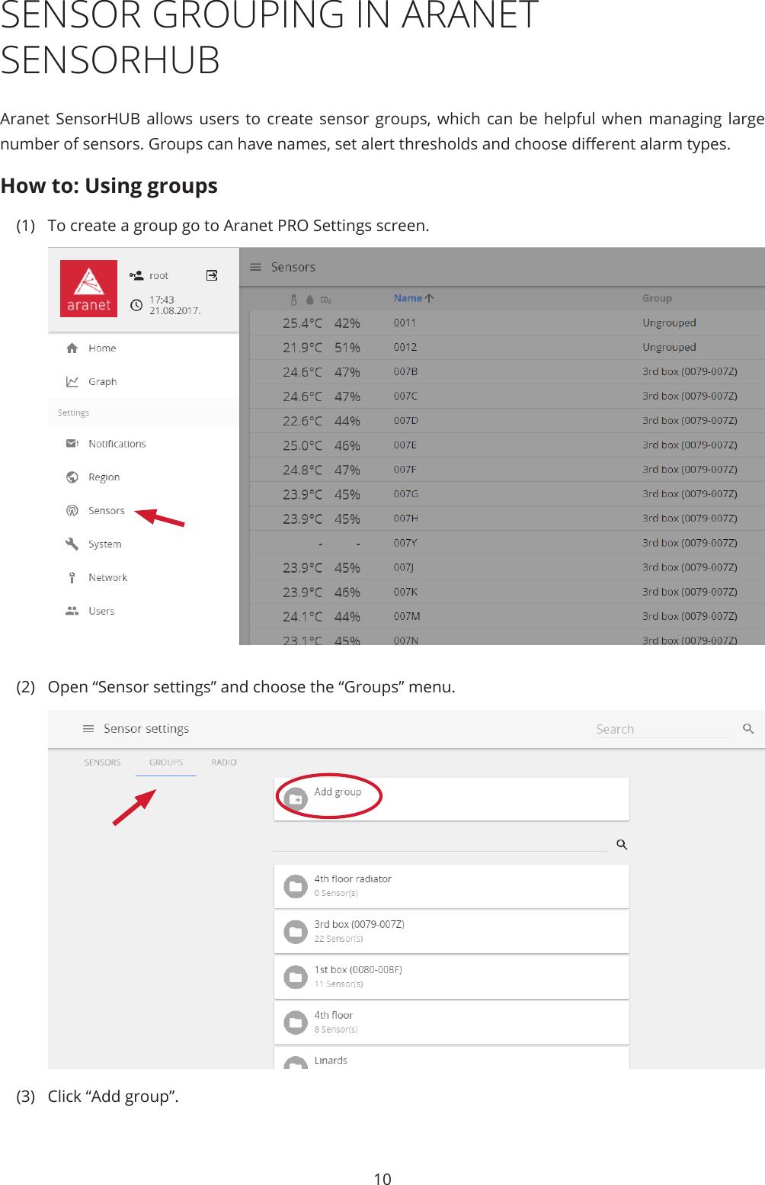Select sensor row 007H
This screenshot has height=1185, width=765.
click(x=507, y=518)
